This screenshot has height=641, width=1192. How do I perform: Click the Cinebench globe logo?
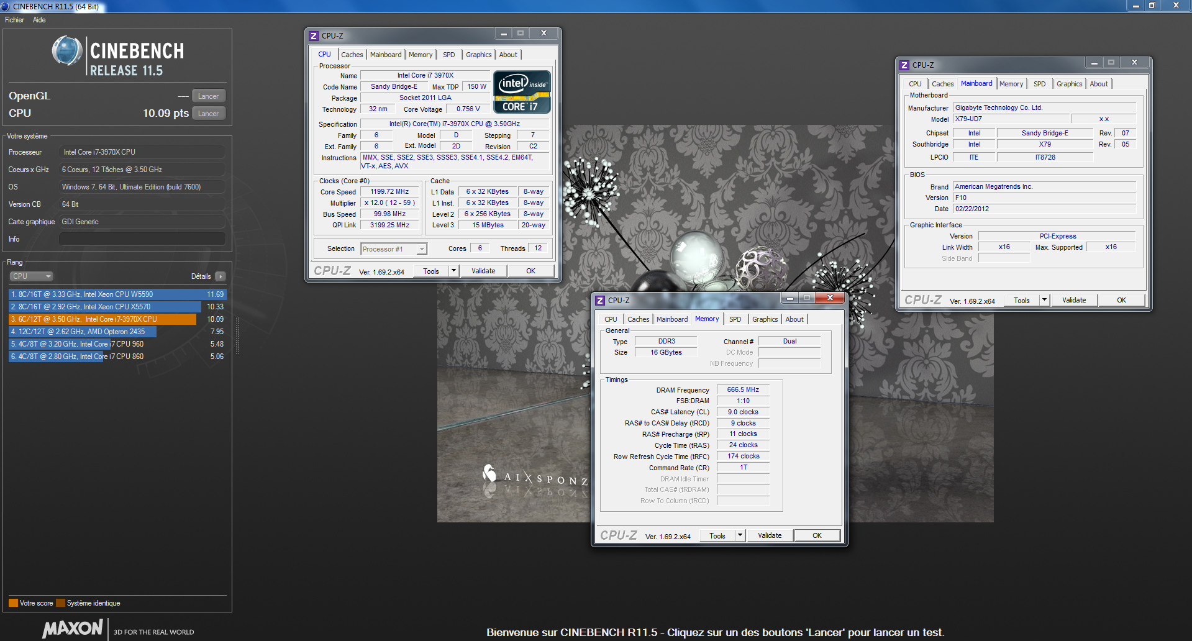(67, 51)
